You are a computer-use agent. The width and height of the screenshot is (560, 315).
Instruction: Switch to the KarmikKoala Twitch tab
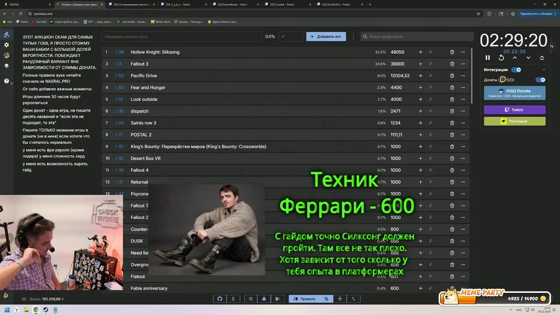pyautogui.click(x=236, y=4)
